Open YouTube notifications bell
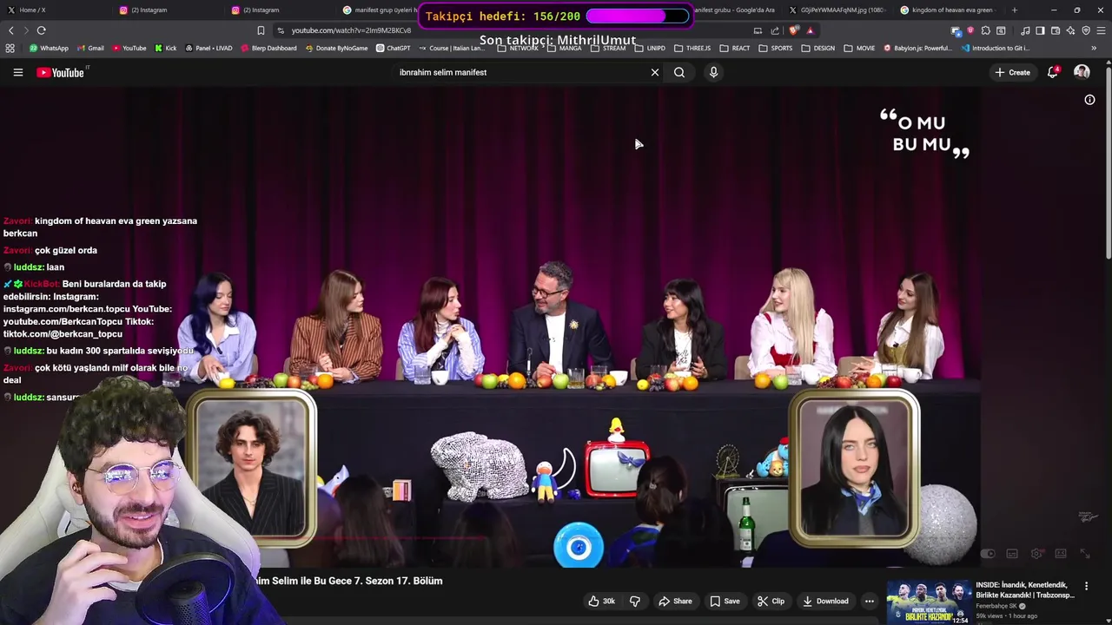Screen dimensions: 1112x625 click(1052, 72)
